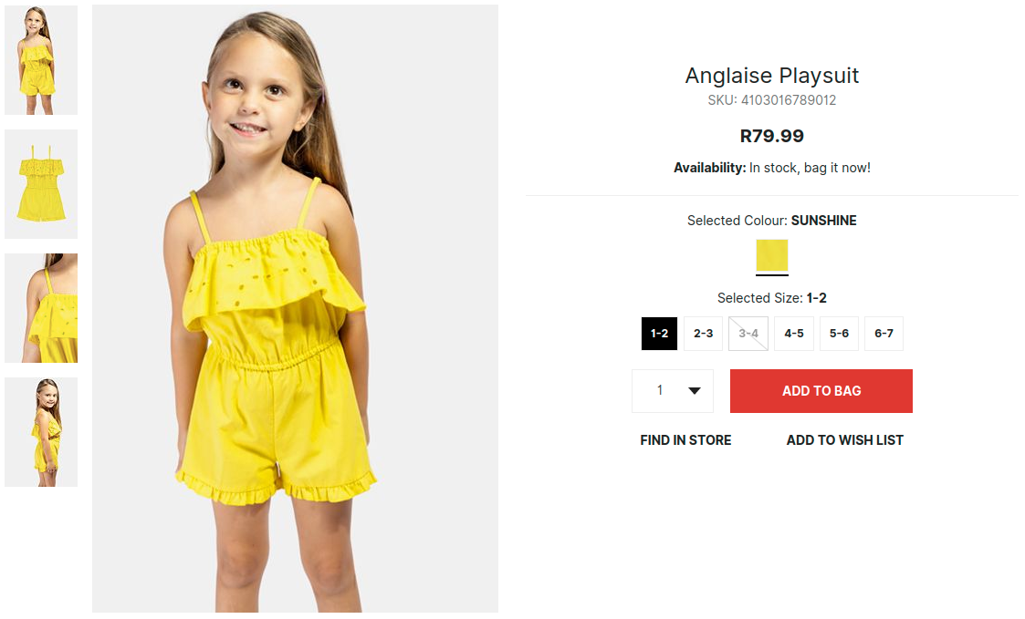Open the close-up ruffle detail thumbnail
Image resolution: width=1025 pixels, height=619 pixels.
(41, 308)
